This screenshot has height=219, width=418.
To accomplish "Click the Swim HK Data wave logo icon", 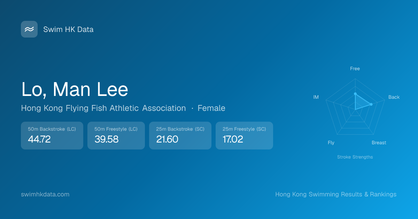I will coord(29,29).
